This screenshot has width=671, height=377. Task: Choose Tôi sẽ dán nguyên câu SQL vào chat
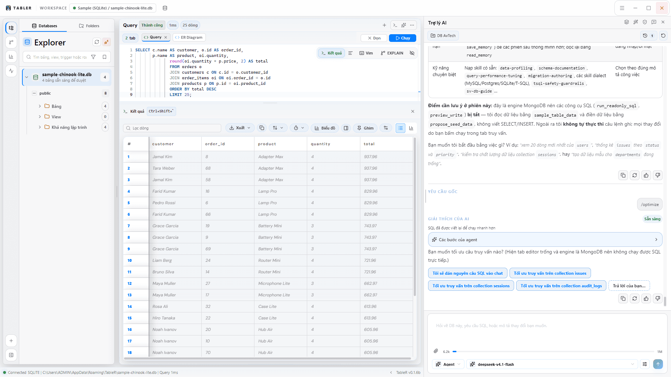[x=468, y=273]
